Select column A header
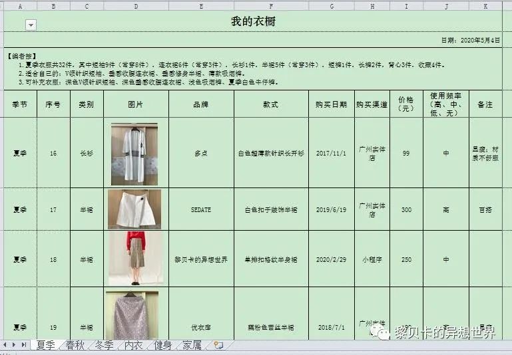The height and width of the screenshot is (355, 512). [20, 6]
